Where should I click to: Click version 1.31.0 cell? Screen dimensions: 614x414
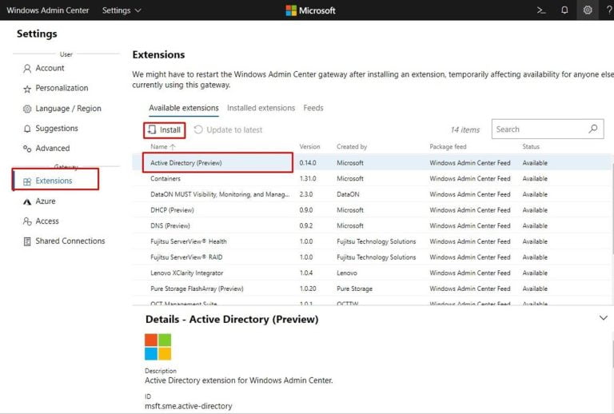pyautogui.click(x=308, y=178)
